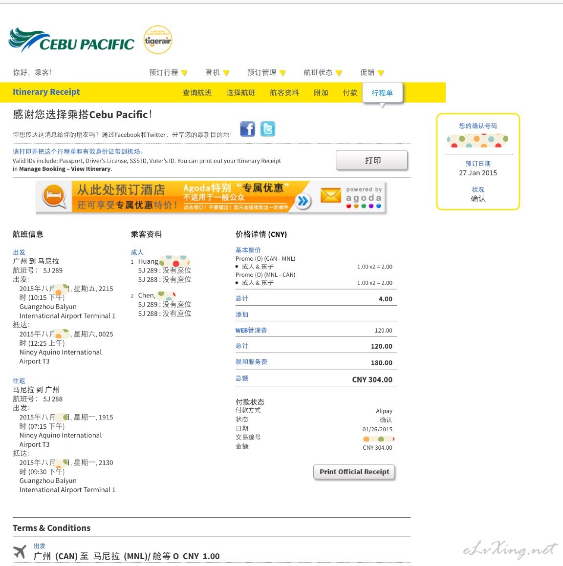The width and height of the screenshot is (563, 566).
Task: Click passenger name Huang
Action: click(x=148, y=261)
